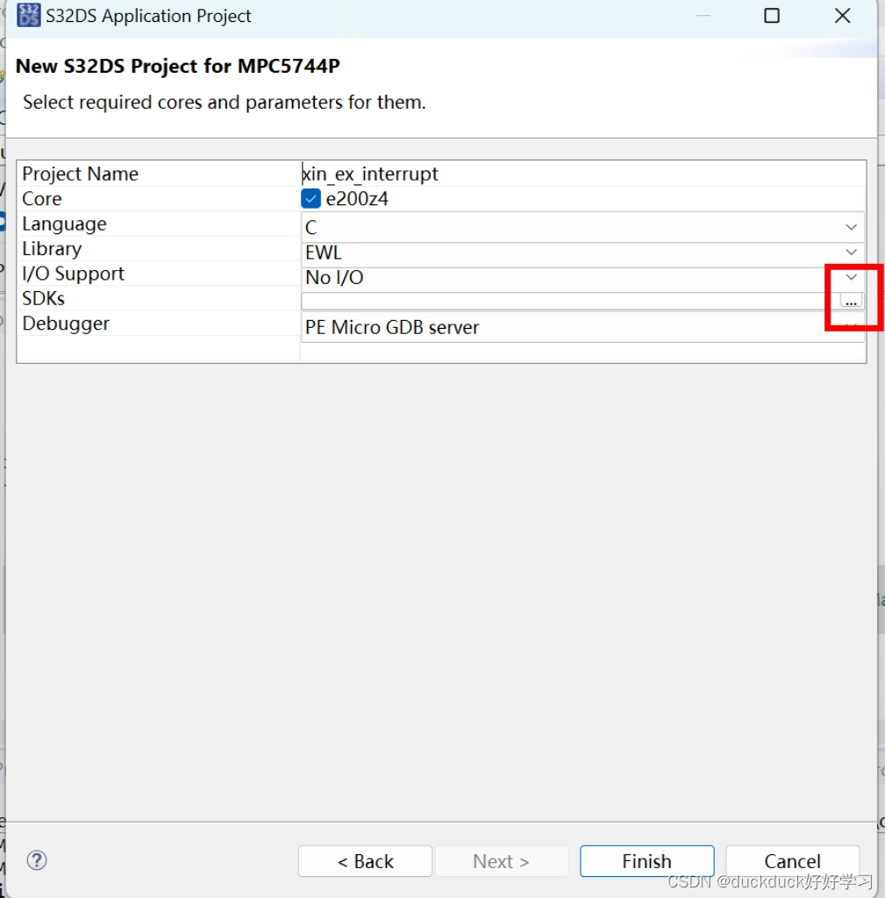The image size is (885, 898).
Task: Click the Project Name field xin_ex_interrupt
Action: [582, 174]
